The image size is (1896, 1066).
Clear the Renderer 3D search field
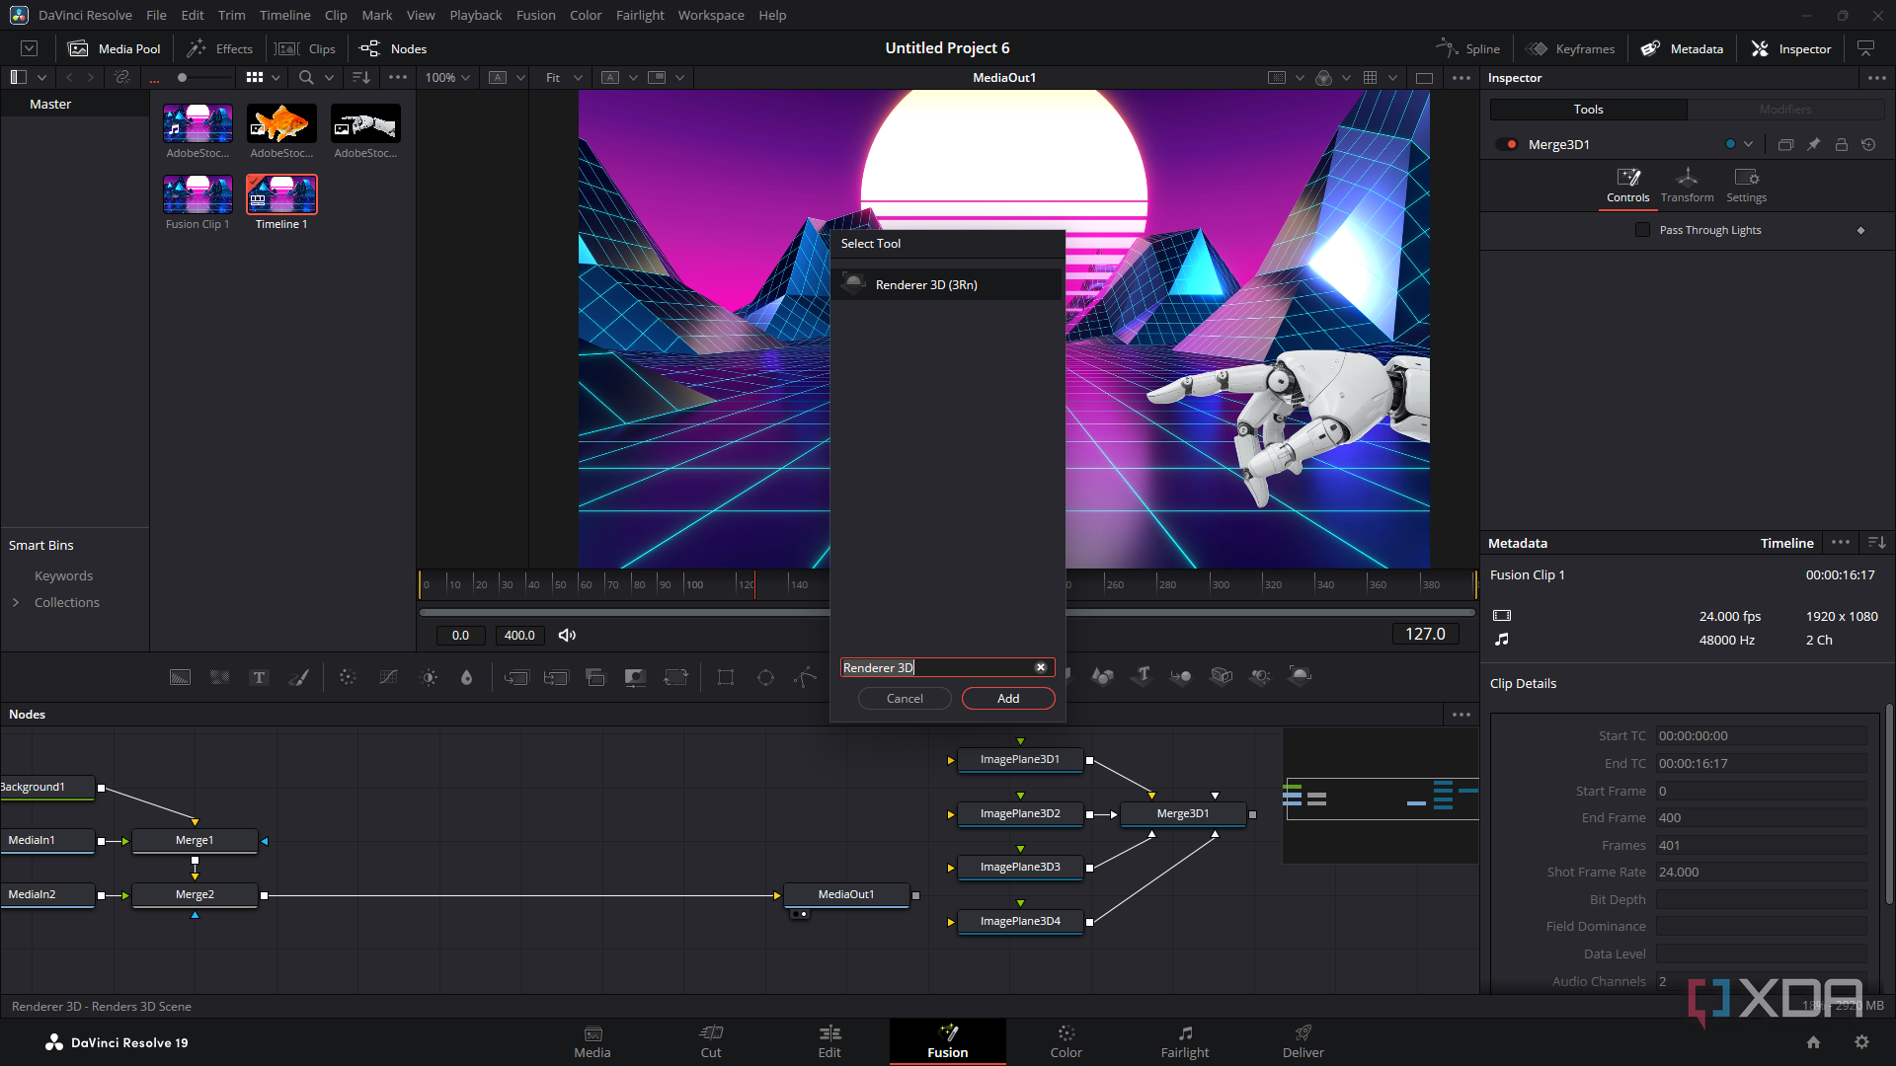point(1040,667)
